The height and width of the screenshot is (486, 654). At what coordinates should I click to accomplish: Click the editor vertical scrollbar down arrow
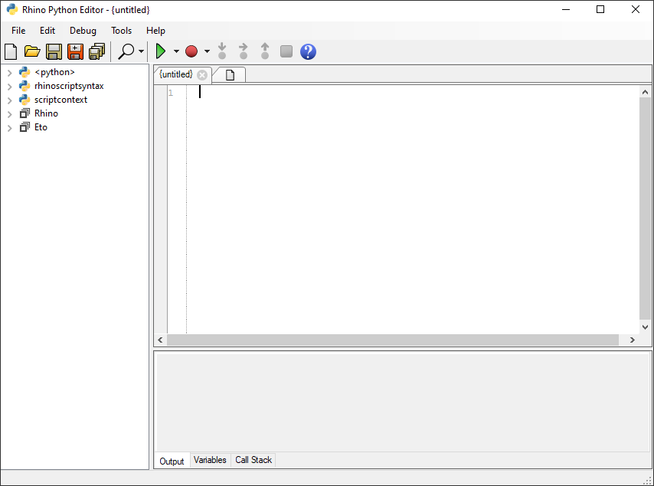(x=645, y=327)
